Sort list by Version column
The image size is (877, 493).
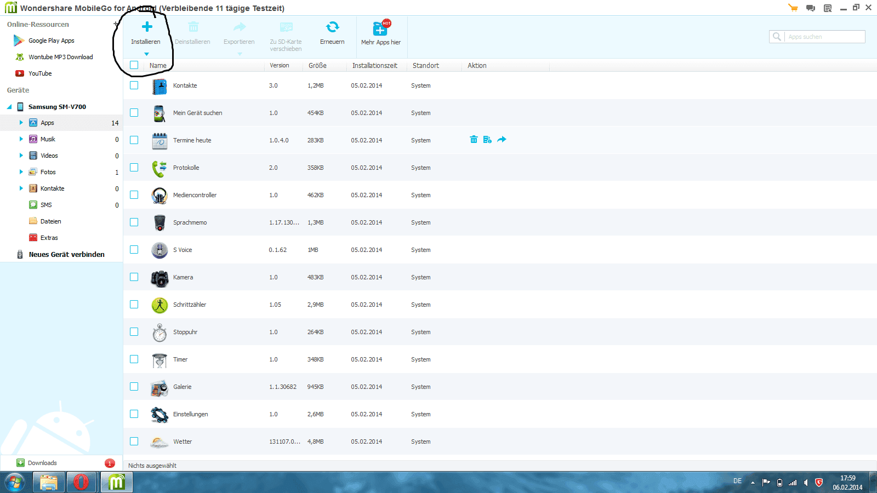tap(280, 66)
